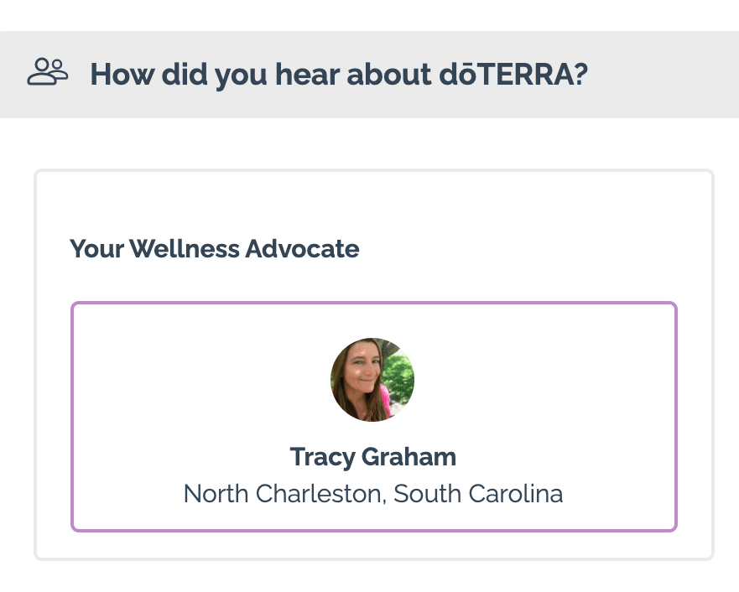Select the Tracy Graham name text
This screenshot has height=592, width=739.
pos(372,457)
